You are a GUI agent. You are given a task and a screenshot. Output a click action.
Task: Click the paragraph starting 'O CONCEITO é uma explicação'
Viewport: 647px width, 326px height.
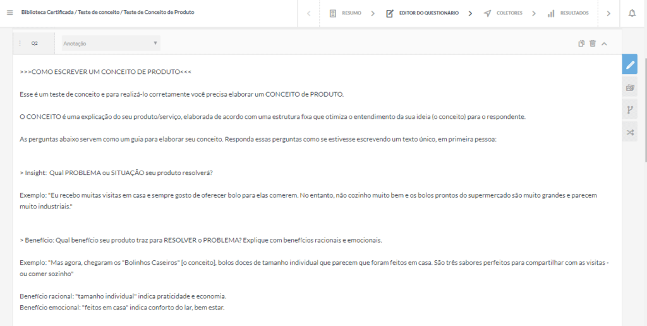pos(273,117)
